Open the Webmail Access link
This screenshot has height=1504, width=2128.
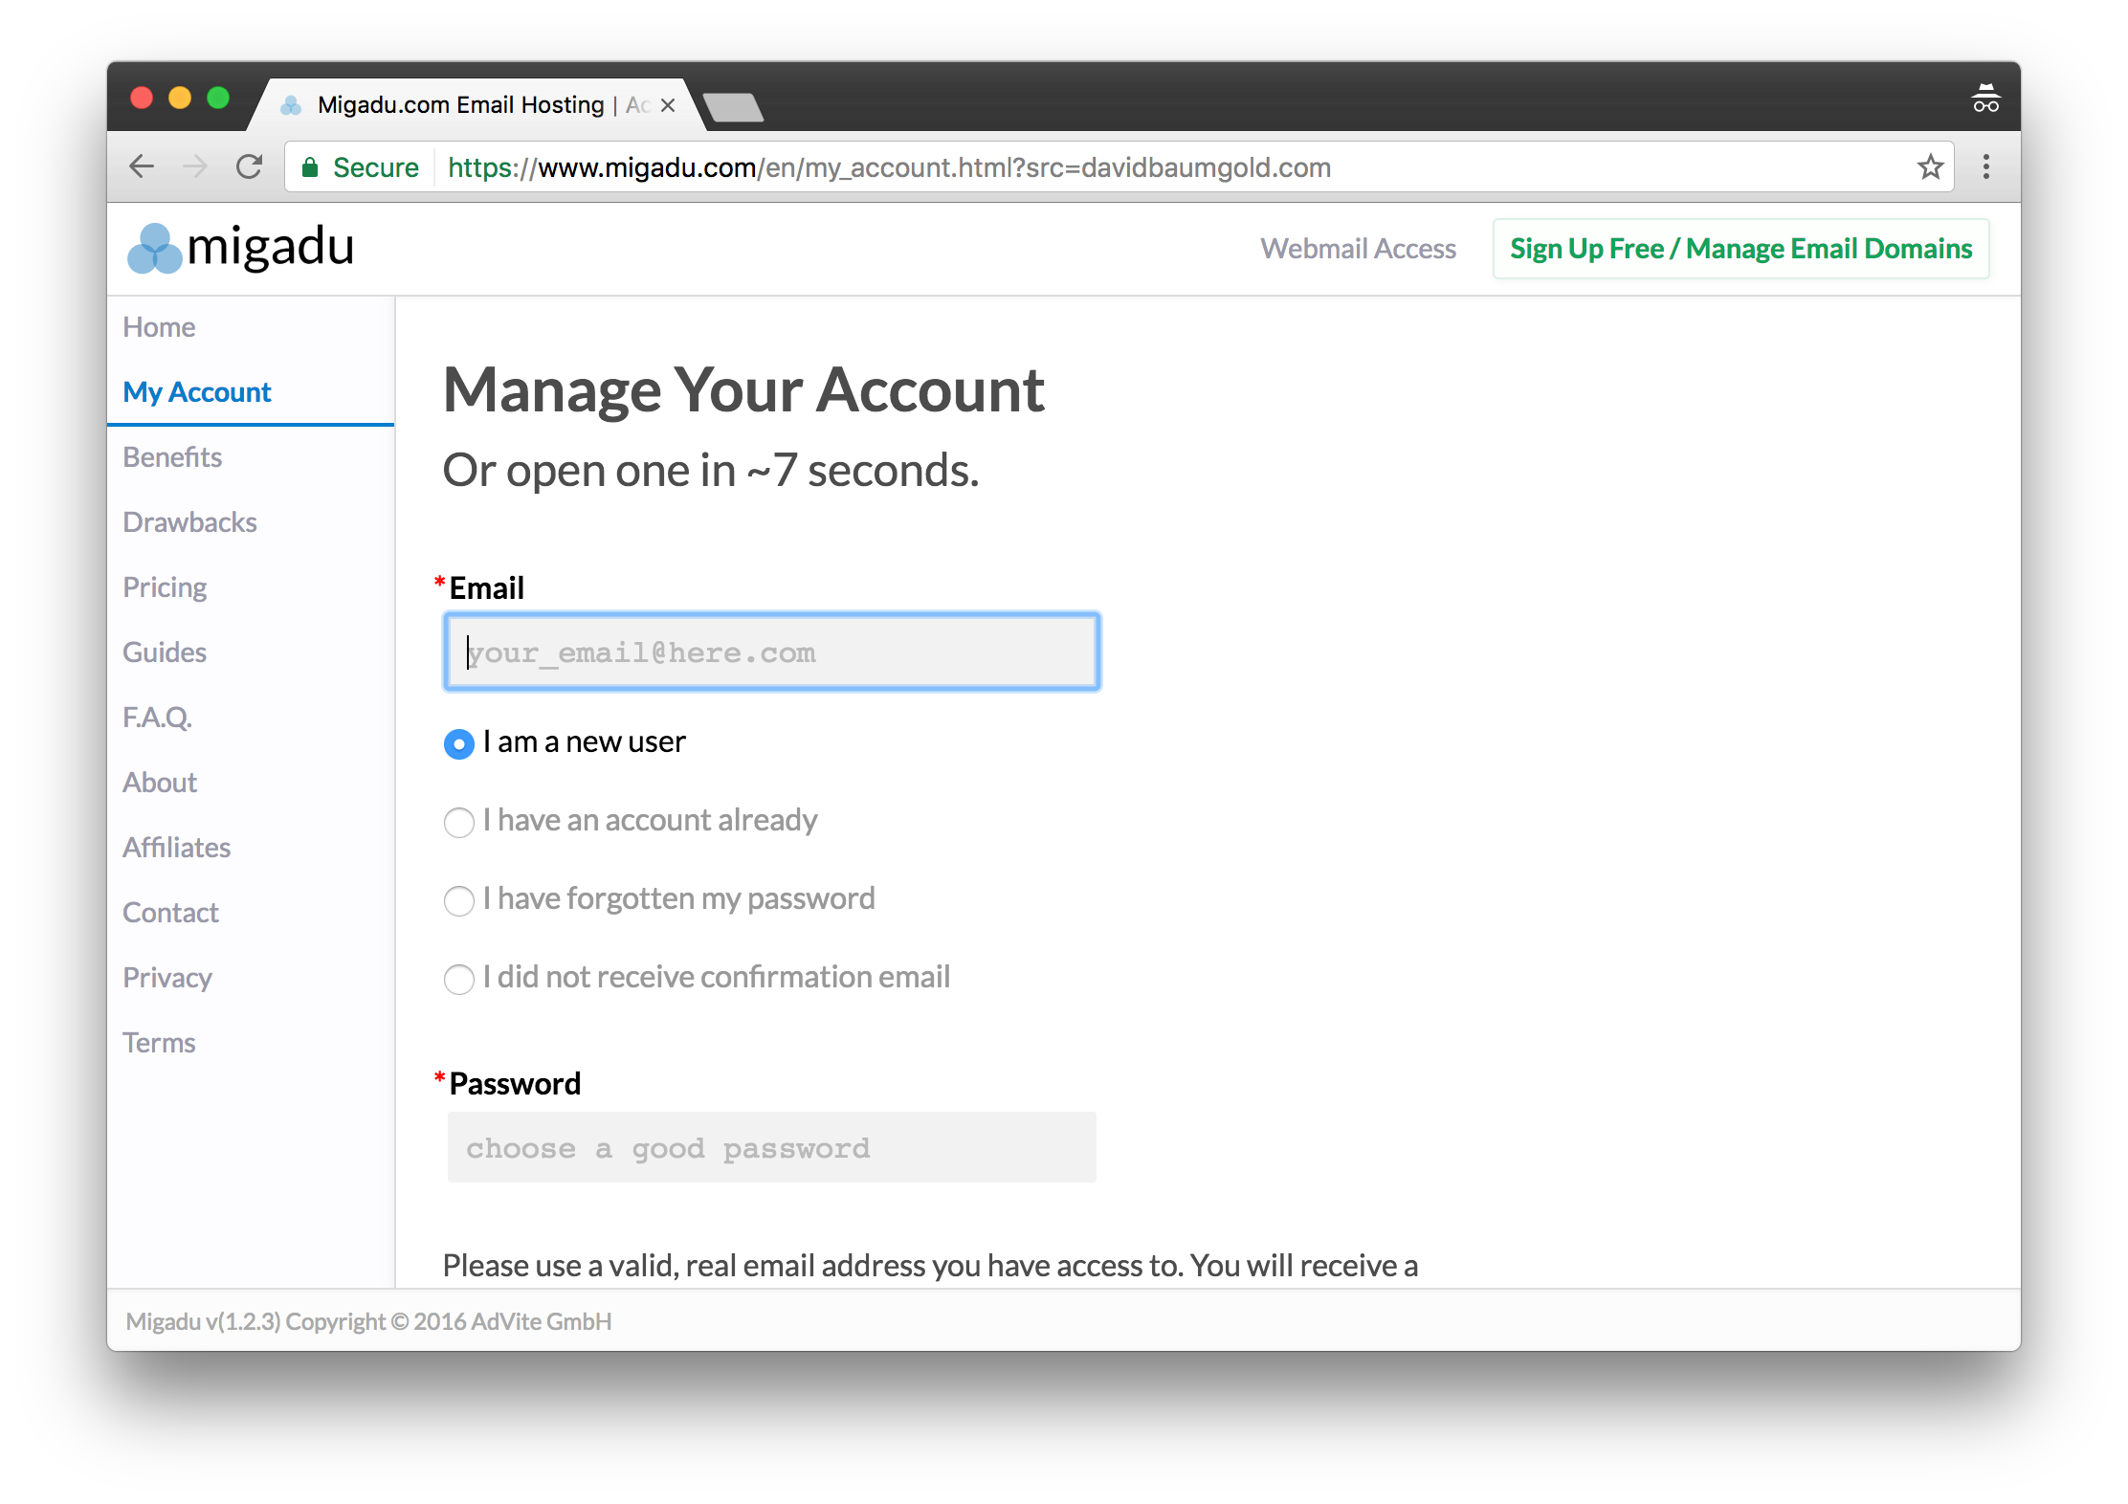point(1358,249)
